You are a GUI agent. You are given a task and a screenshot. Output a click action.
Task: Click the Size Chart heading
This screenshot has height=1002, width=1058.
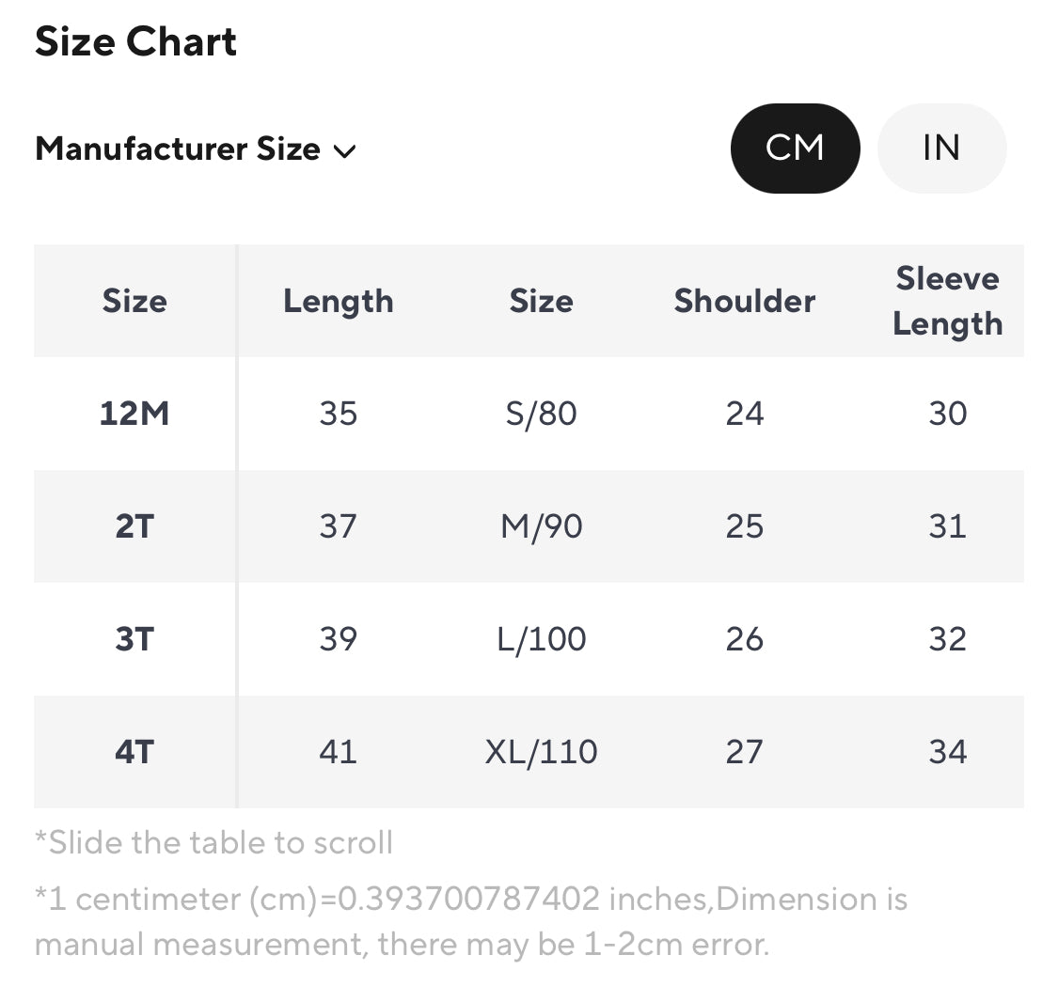pyautogui.click(x=135, y=41)
